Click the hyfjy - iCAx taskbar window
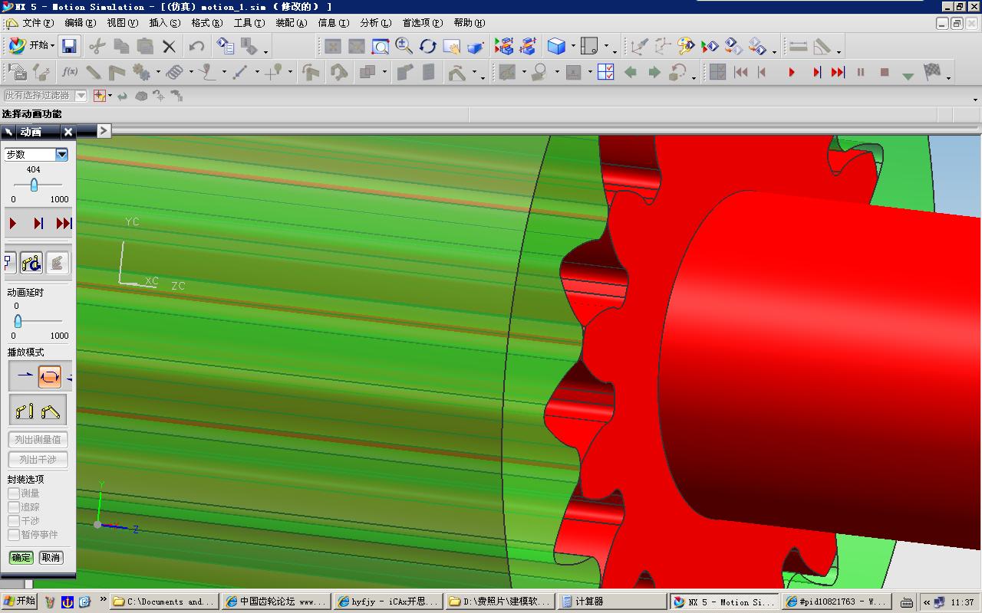The width and height of the screenshot is (982, 613). pos(388,602)
